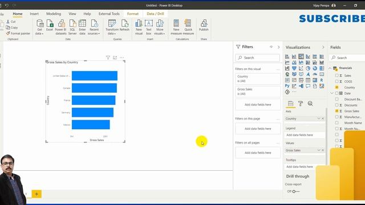Toggle the Cross-report drill through switch
The height and width of the screenshot is (205, 365).
[295, 191]
